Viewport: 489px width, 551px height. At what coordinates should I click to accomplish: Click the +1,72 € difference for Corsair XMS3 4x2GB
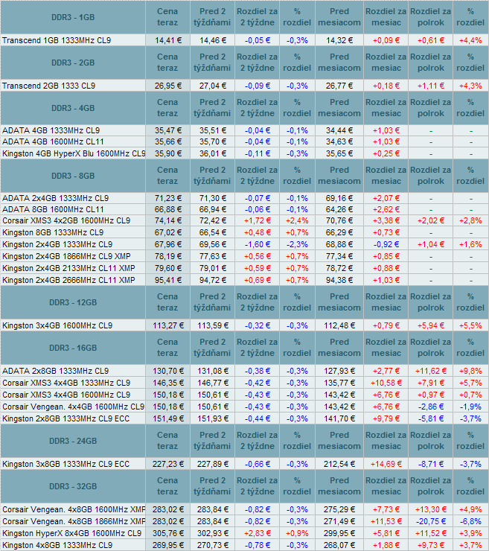click(x=258, y=221)
